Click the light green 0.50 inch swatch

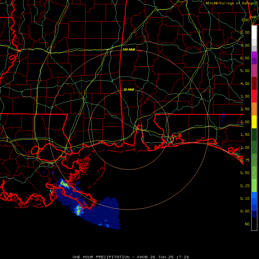point(254,173)
